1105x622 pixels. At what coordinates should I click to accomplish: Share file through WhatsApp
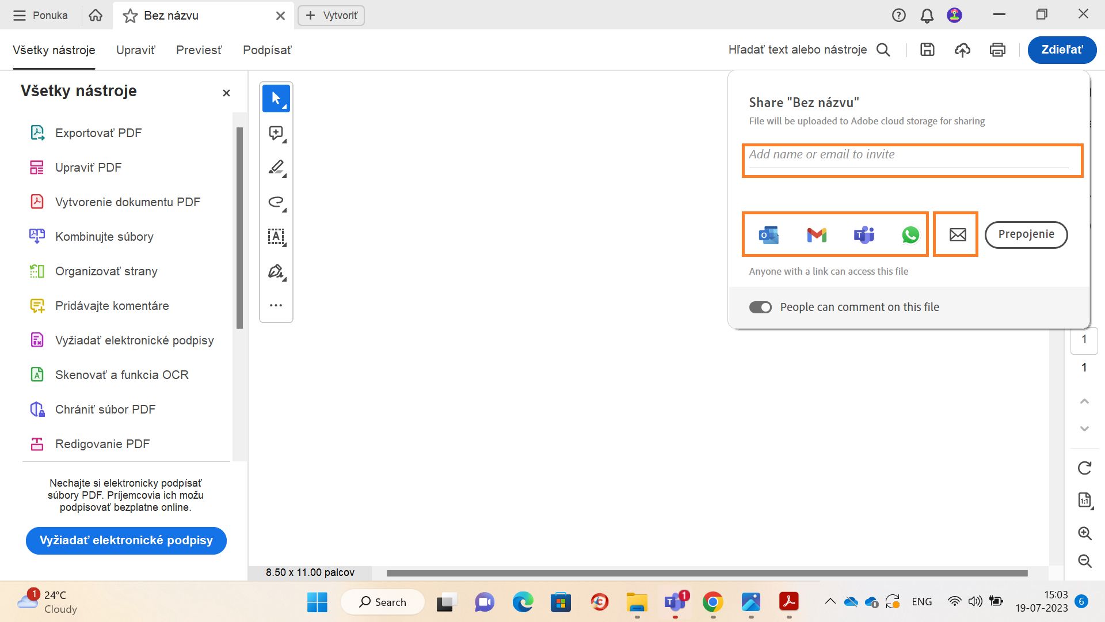coord(910,235)
